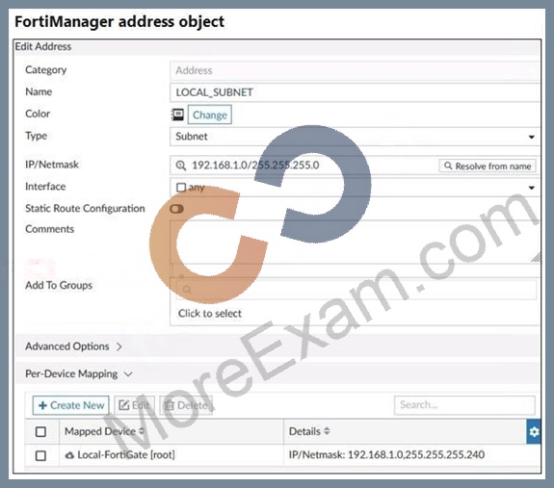This screenshot has height=488, width=554.
Task: Click the address color icon
Action: [x=177, y=115]
